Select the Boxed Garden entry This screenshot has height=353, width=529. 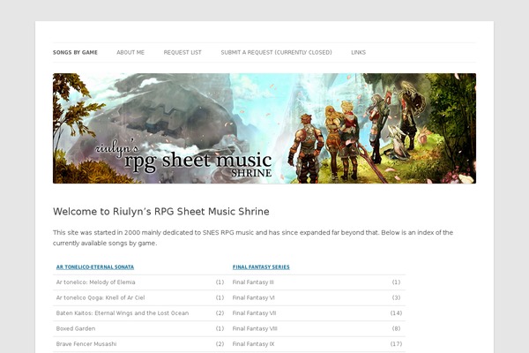76,328
